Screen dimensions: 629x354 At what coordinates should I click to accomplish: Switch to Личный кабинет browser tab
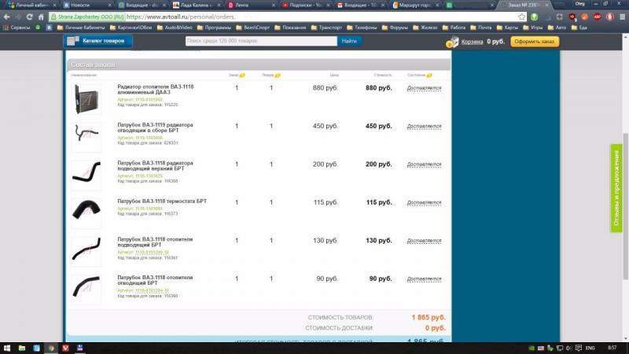click(31, 6)
